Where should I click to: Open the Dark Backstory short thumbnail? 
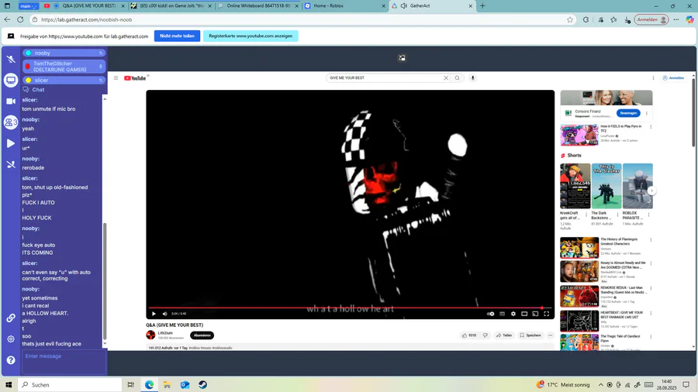(606, 186)
